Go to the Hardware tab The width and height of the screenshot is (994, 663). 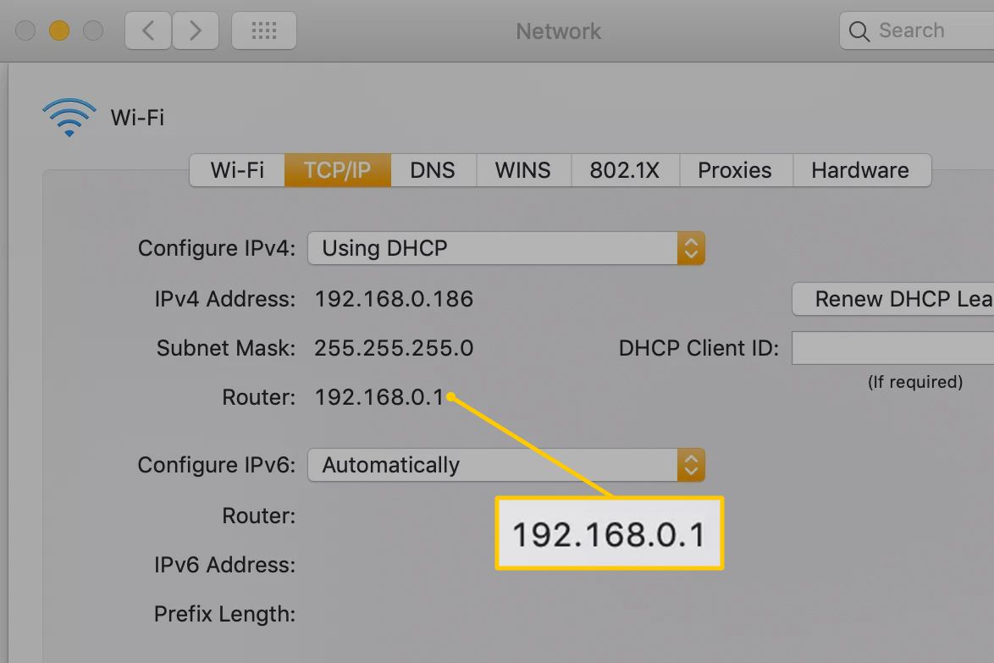coord(859,170)
